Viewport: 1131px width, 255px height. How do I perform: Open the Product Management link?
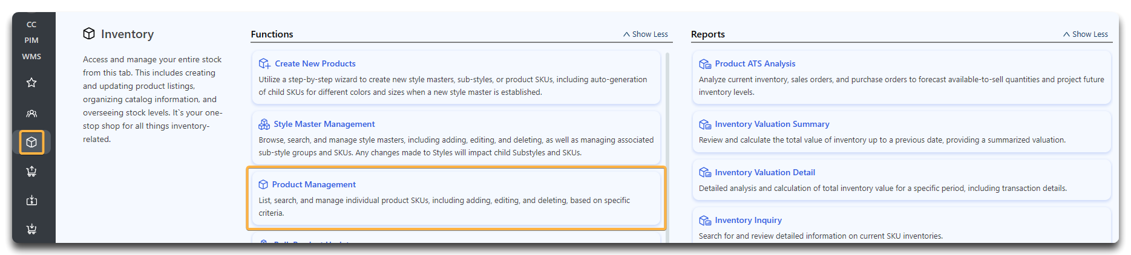313,184
